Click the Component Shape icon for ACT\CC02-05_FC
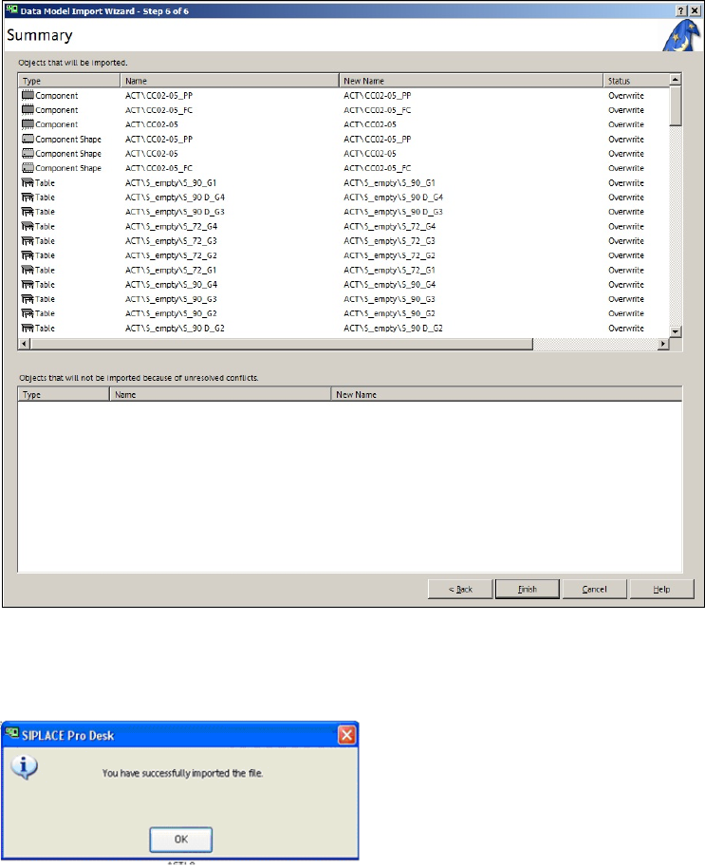The height and width of the screenshot is (866, 705). (28, 167)
